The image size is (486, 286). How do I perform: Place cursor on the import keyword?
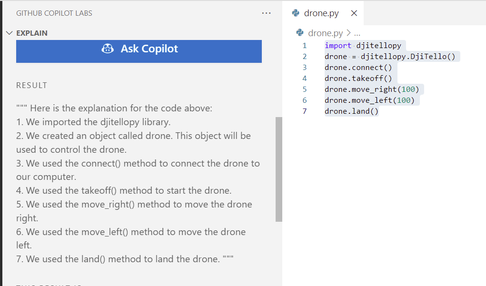[x=338, y=46]
